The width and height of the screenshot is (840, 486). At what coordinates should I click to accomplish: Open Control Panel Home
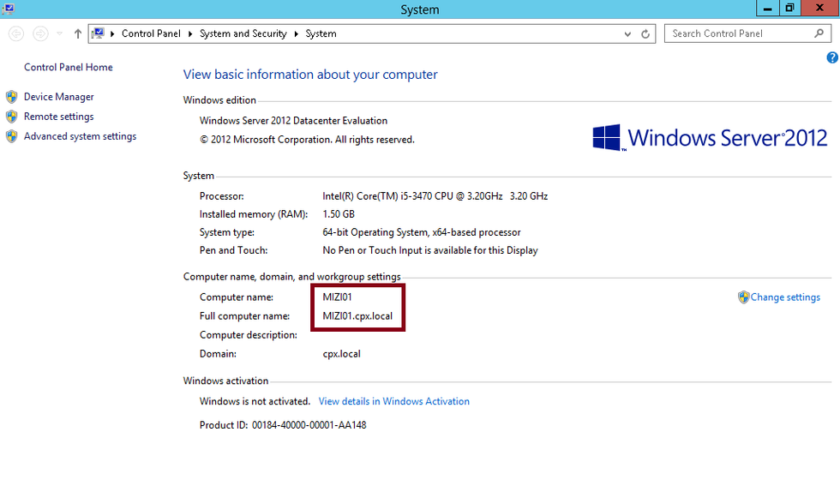tap(68, 67)
